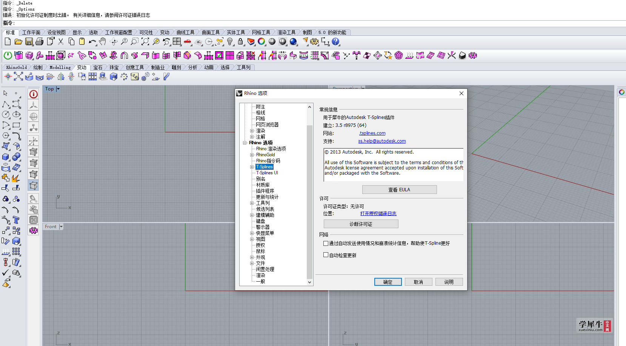Viewport: 626px width, 346px height.
Task: Expand the 外观 tree node
Action: pos(252,257)
